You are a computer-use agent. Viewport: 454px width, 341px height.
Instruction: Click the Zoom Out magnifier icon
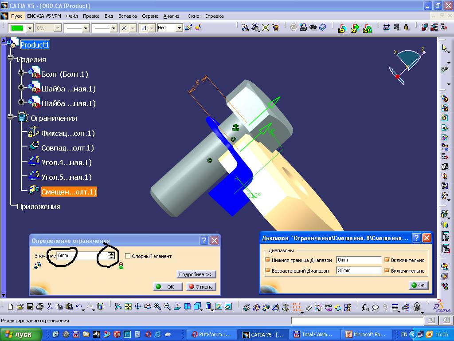coord(167,306)
